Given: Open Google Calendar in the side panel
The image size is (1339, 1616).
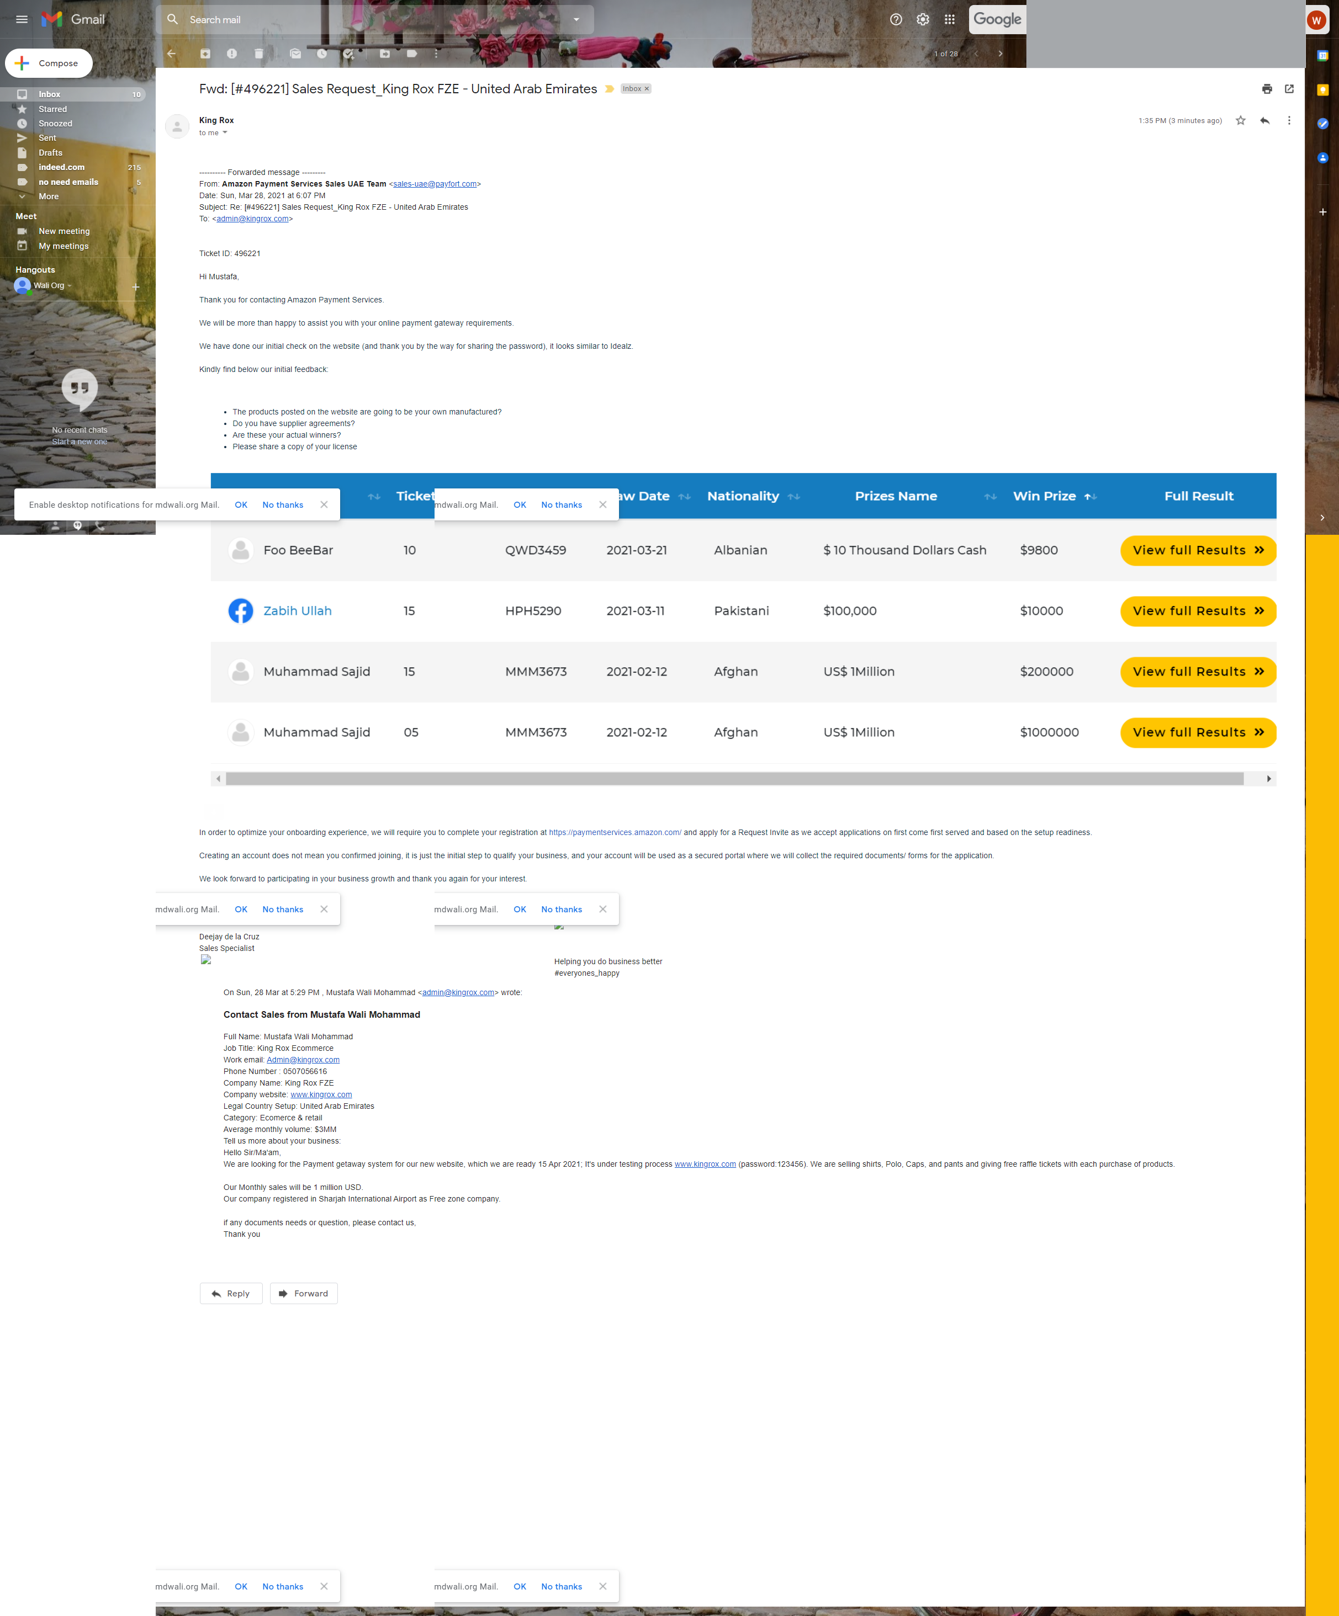Looking at the screenshot, I should tap(1322, 55).
